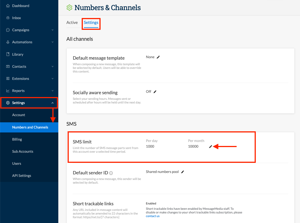Edit Default sender ID pencil icon
The height and width of the screenshot is (223, 300).
pyautogui.click(x=183, y=172)
